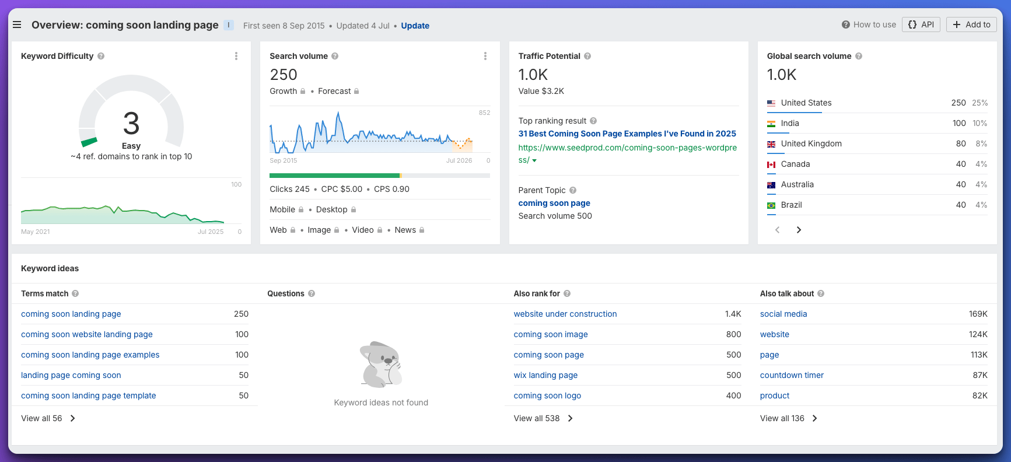Click help icon next to Parent Topic

click(573, 190)
